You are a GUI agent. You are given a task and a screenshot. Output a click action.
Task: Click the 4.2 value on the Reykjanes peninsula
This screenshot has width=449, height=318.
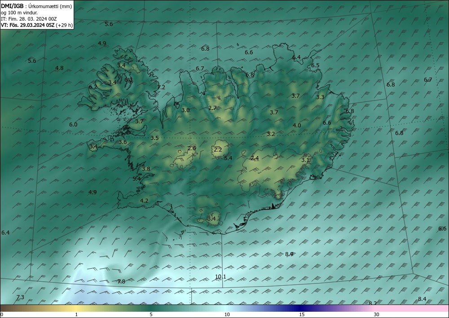pyautogui.click(x=144, y=201)
